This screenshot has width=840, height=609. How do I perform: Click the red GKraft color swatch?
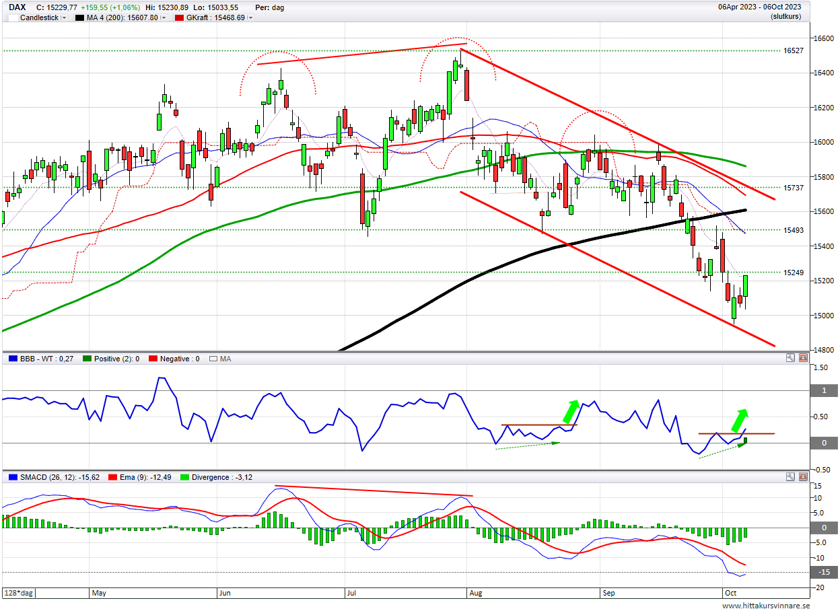pyautogui.click(x=180, y=17)
